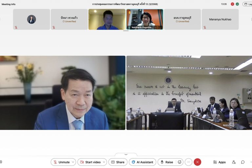Open Meeting Info in the top bar
Screen dimensions: 252x168
(9, 4)
